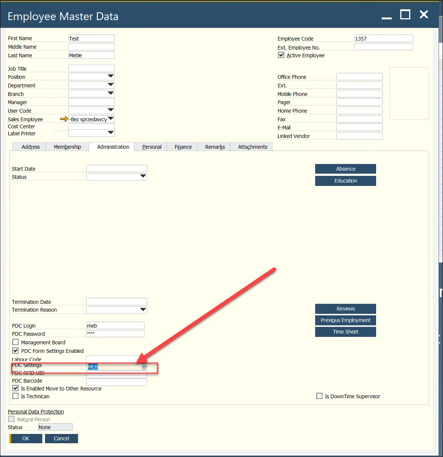443x457 pixels.
Task: Uncheck the Active Employee checkbox
Action: coord(281,55)
